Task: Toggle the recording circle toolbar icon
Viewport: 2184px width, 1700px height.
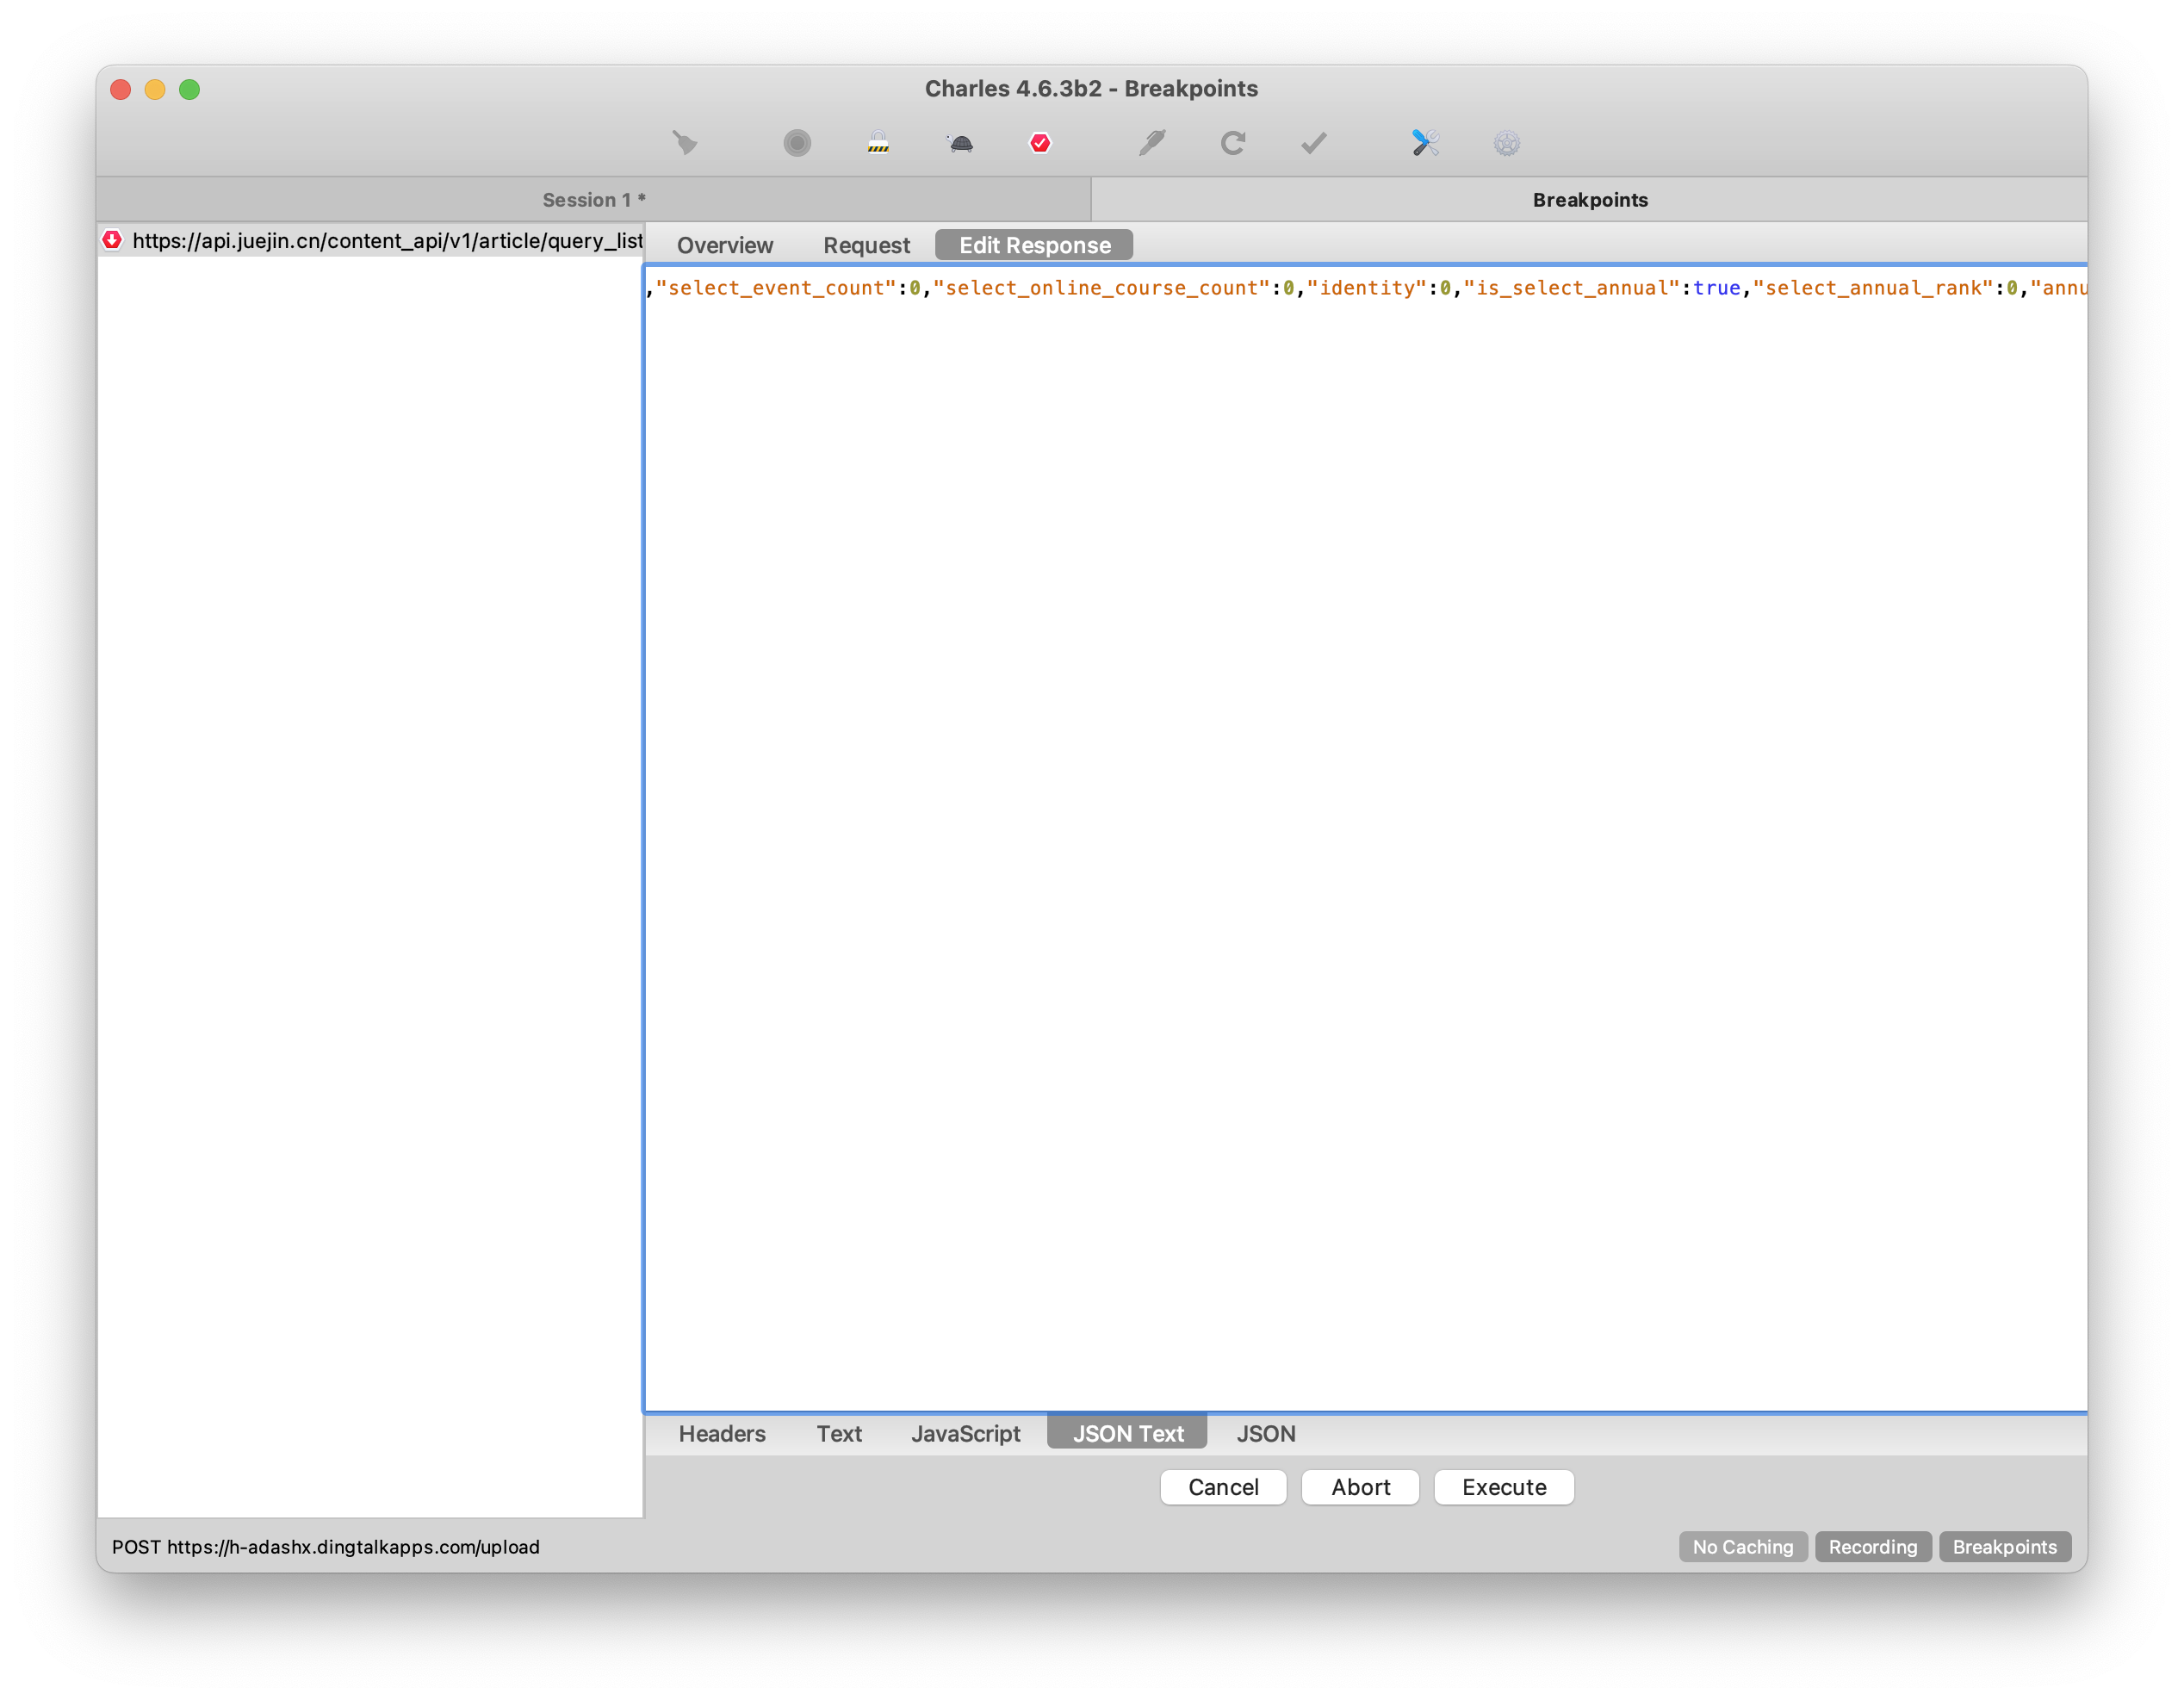Action: tap(797, 143)
